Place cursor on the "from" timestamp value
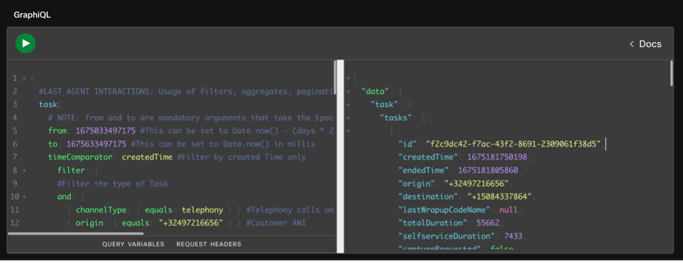 101,131
